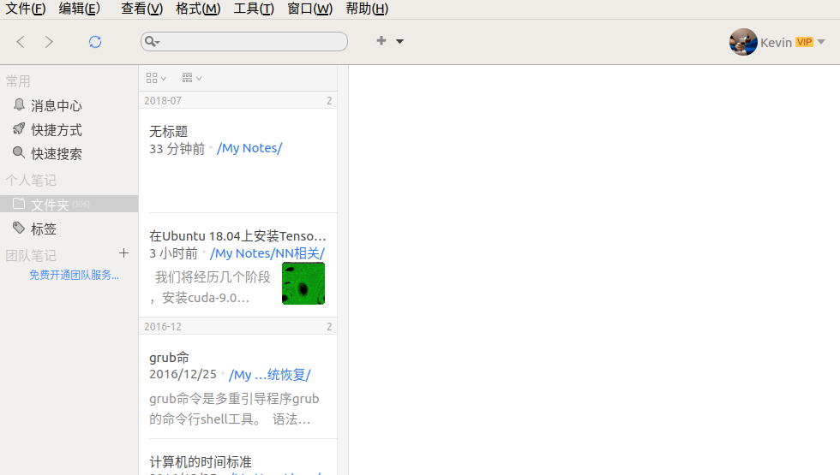Open the 编辑(E) menu
The image size is (840, 475).
pyautogui.click(x=79, y=9)
